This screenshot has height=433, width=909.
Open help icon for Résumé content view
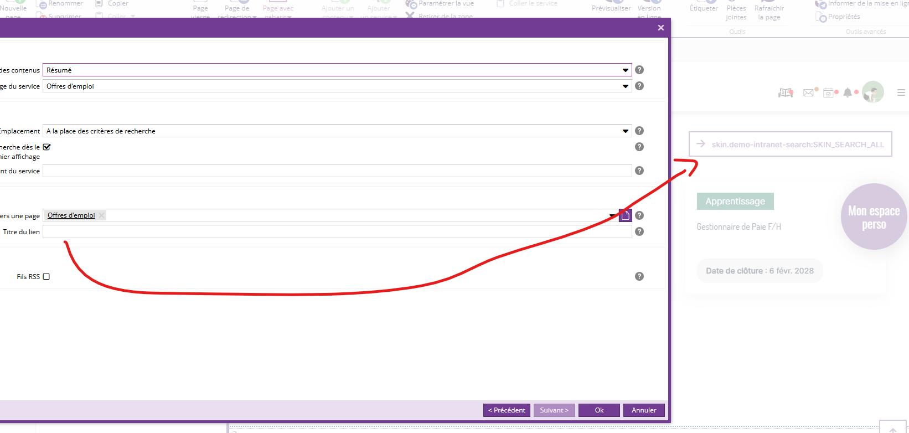point(639,70)
